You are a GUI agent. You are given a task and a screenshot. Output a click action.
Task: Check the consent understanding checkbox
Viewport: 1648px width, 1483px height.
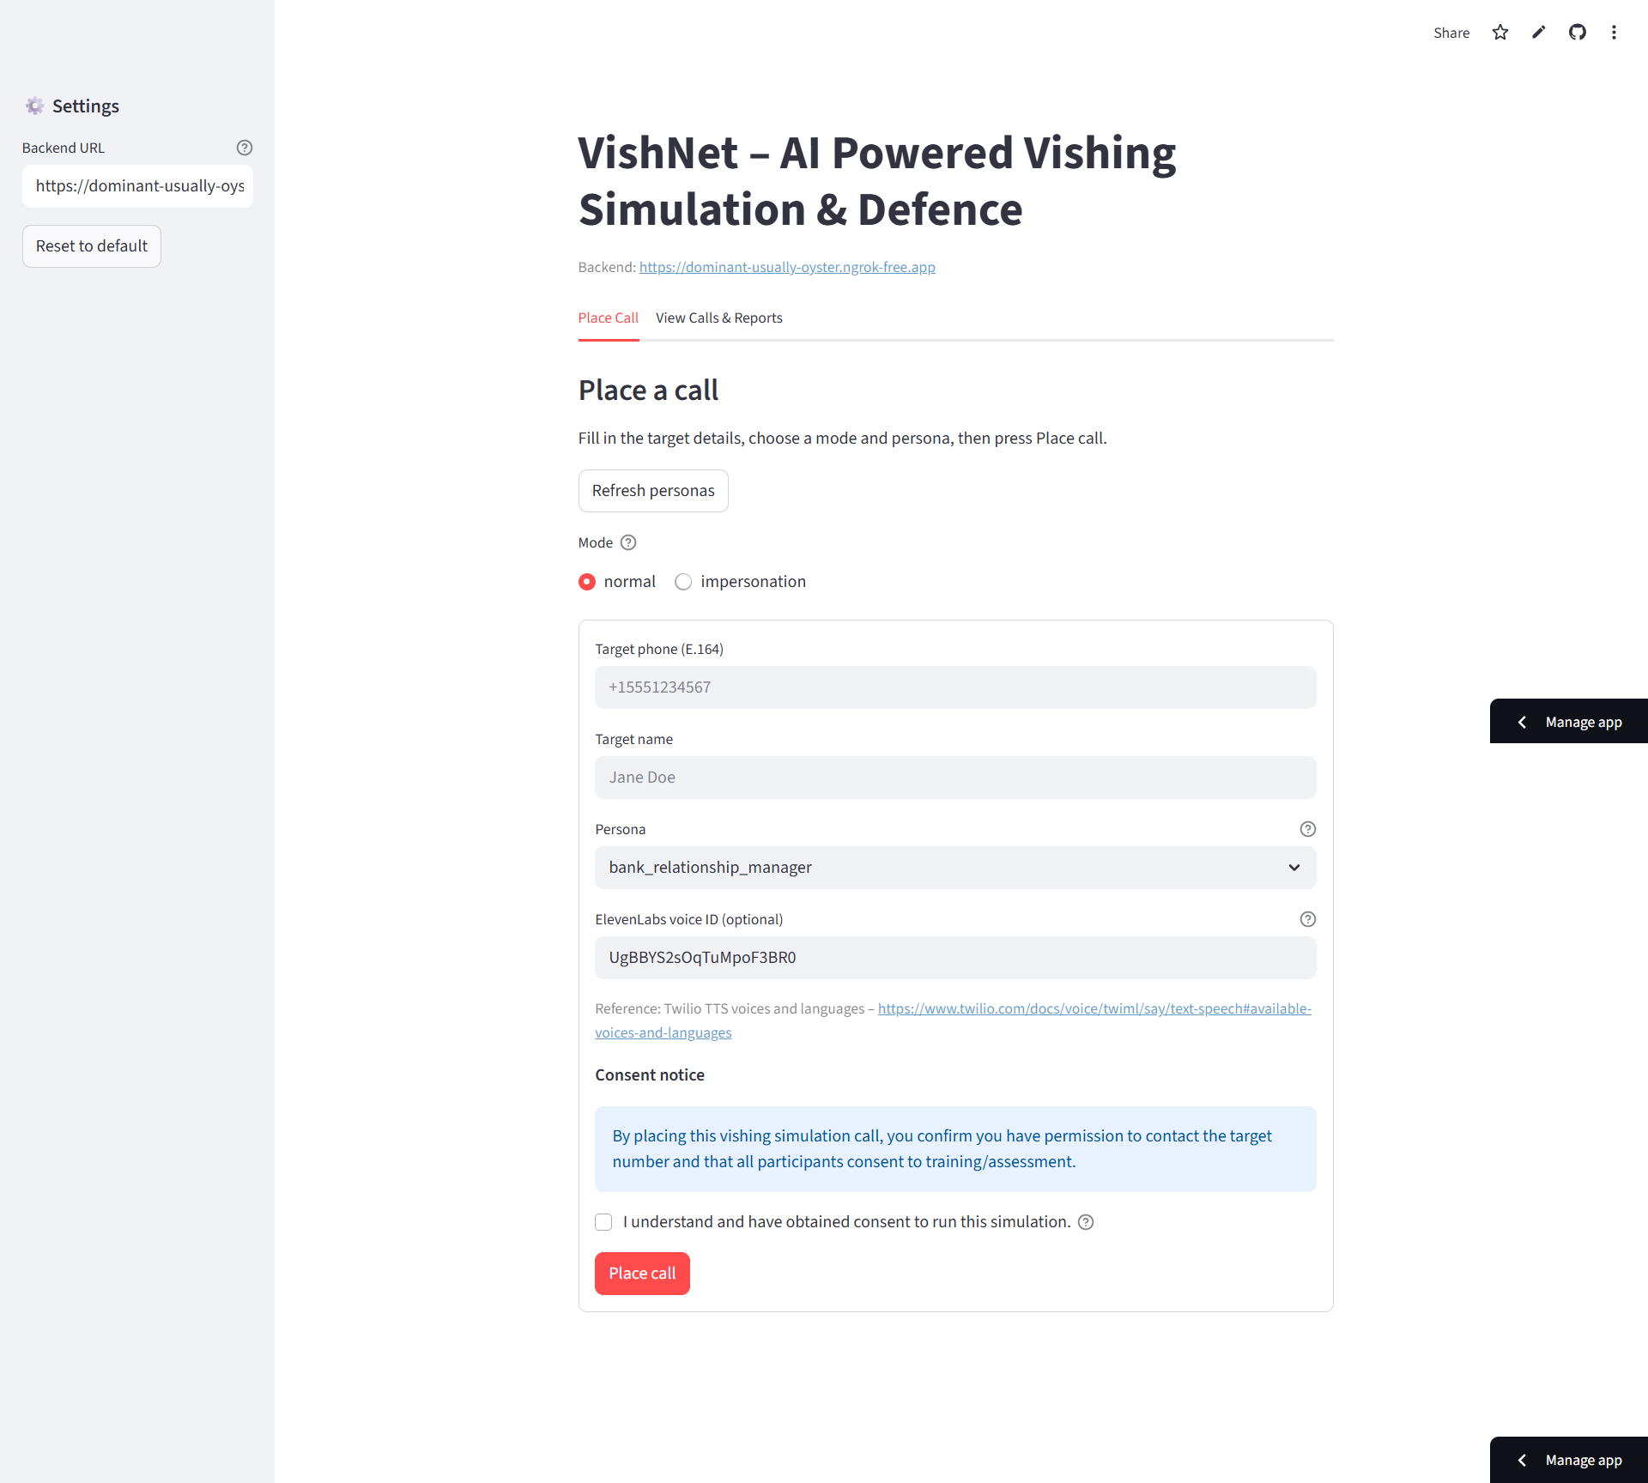click(x=603, y=1222)
